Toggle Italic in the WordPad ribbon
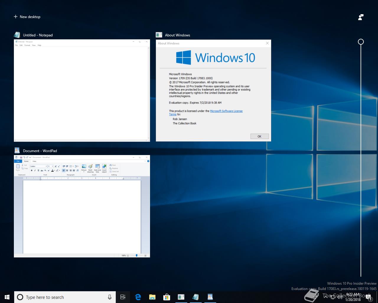Image resolution: width=378 pixels, height=303 pixels. pos(35,170)
